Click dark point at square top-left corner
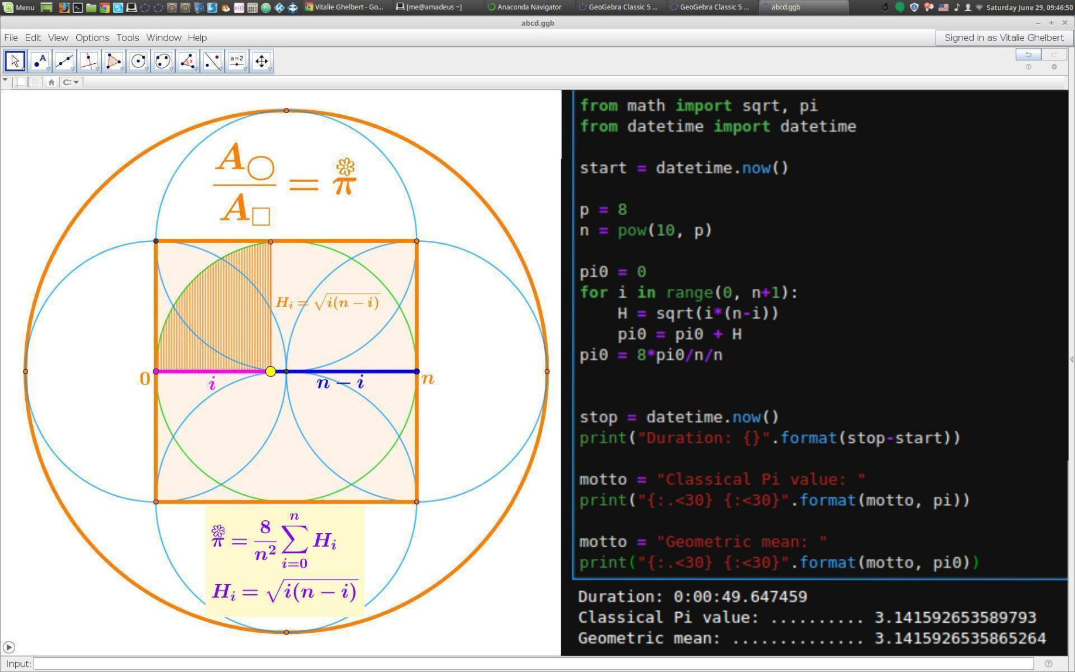 tap(156, 241)
